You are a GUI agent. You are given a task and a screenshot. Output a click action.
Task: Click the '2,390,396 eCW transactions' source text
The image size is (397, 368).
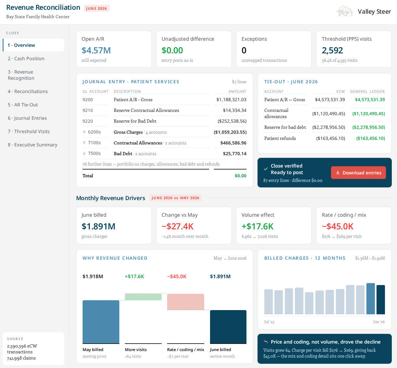(22, 349)
